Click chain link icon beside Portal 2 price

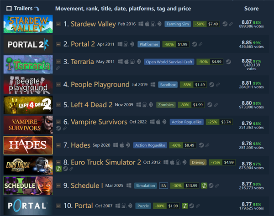pos(200,44)
